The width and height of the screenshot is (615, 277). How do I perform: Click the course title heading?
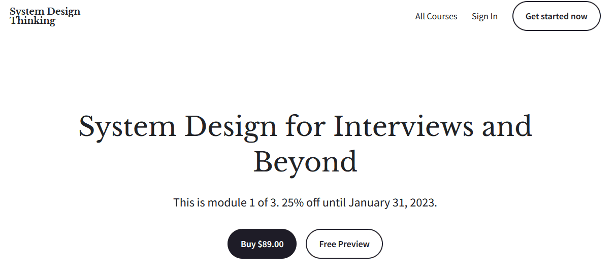(x=305, y=144)
